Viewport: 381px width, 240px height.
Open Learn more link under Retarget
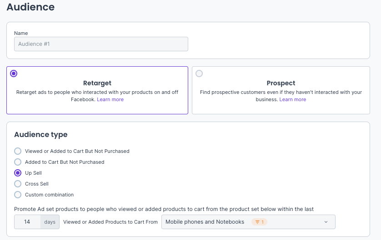tap(110, 99)
